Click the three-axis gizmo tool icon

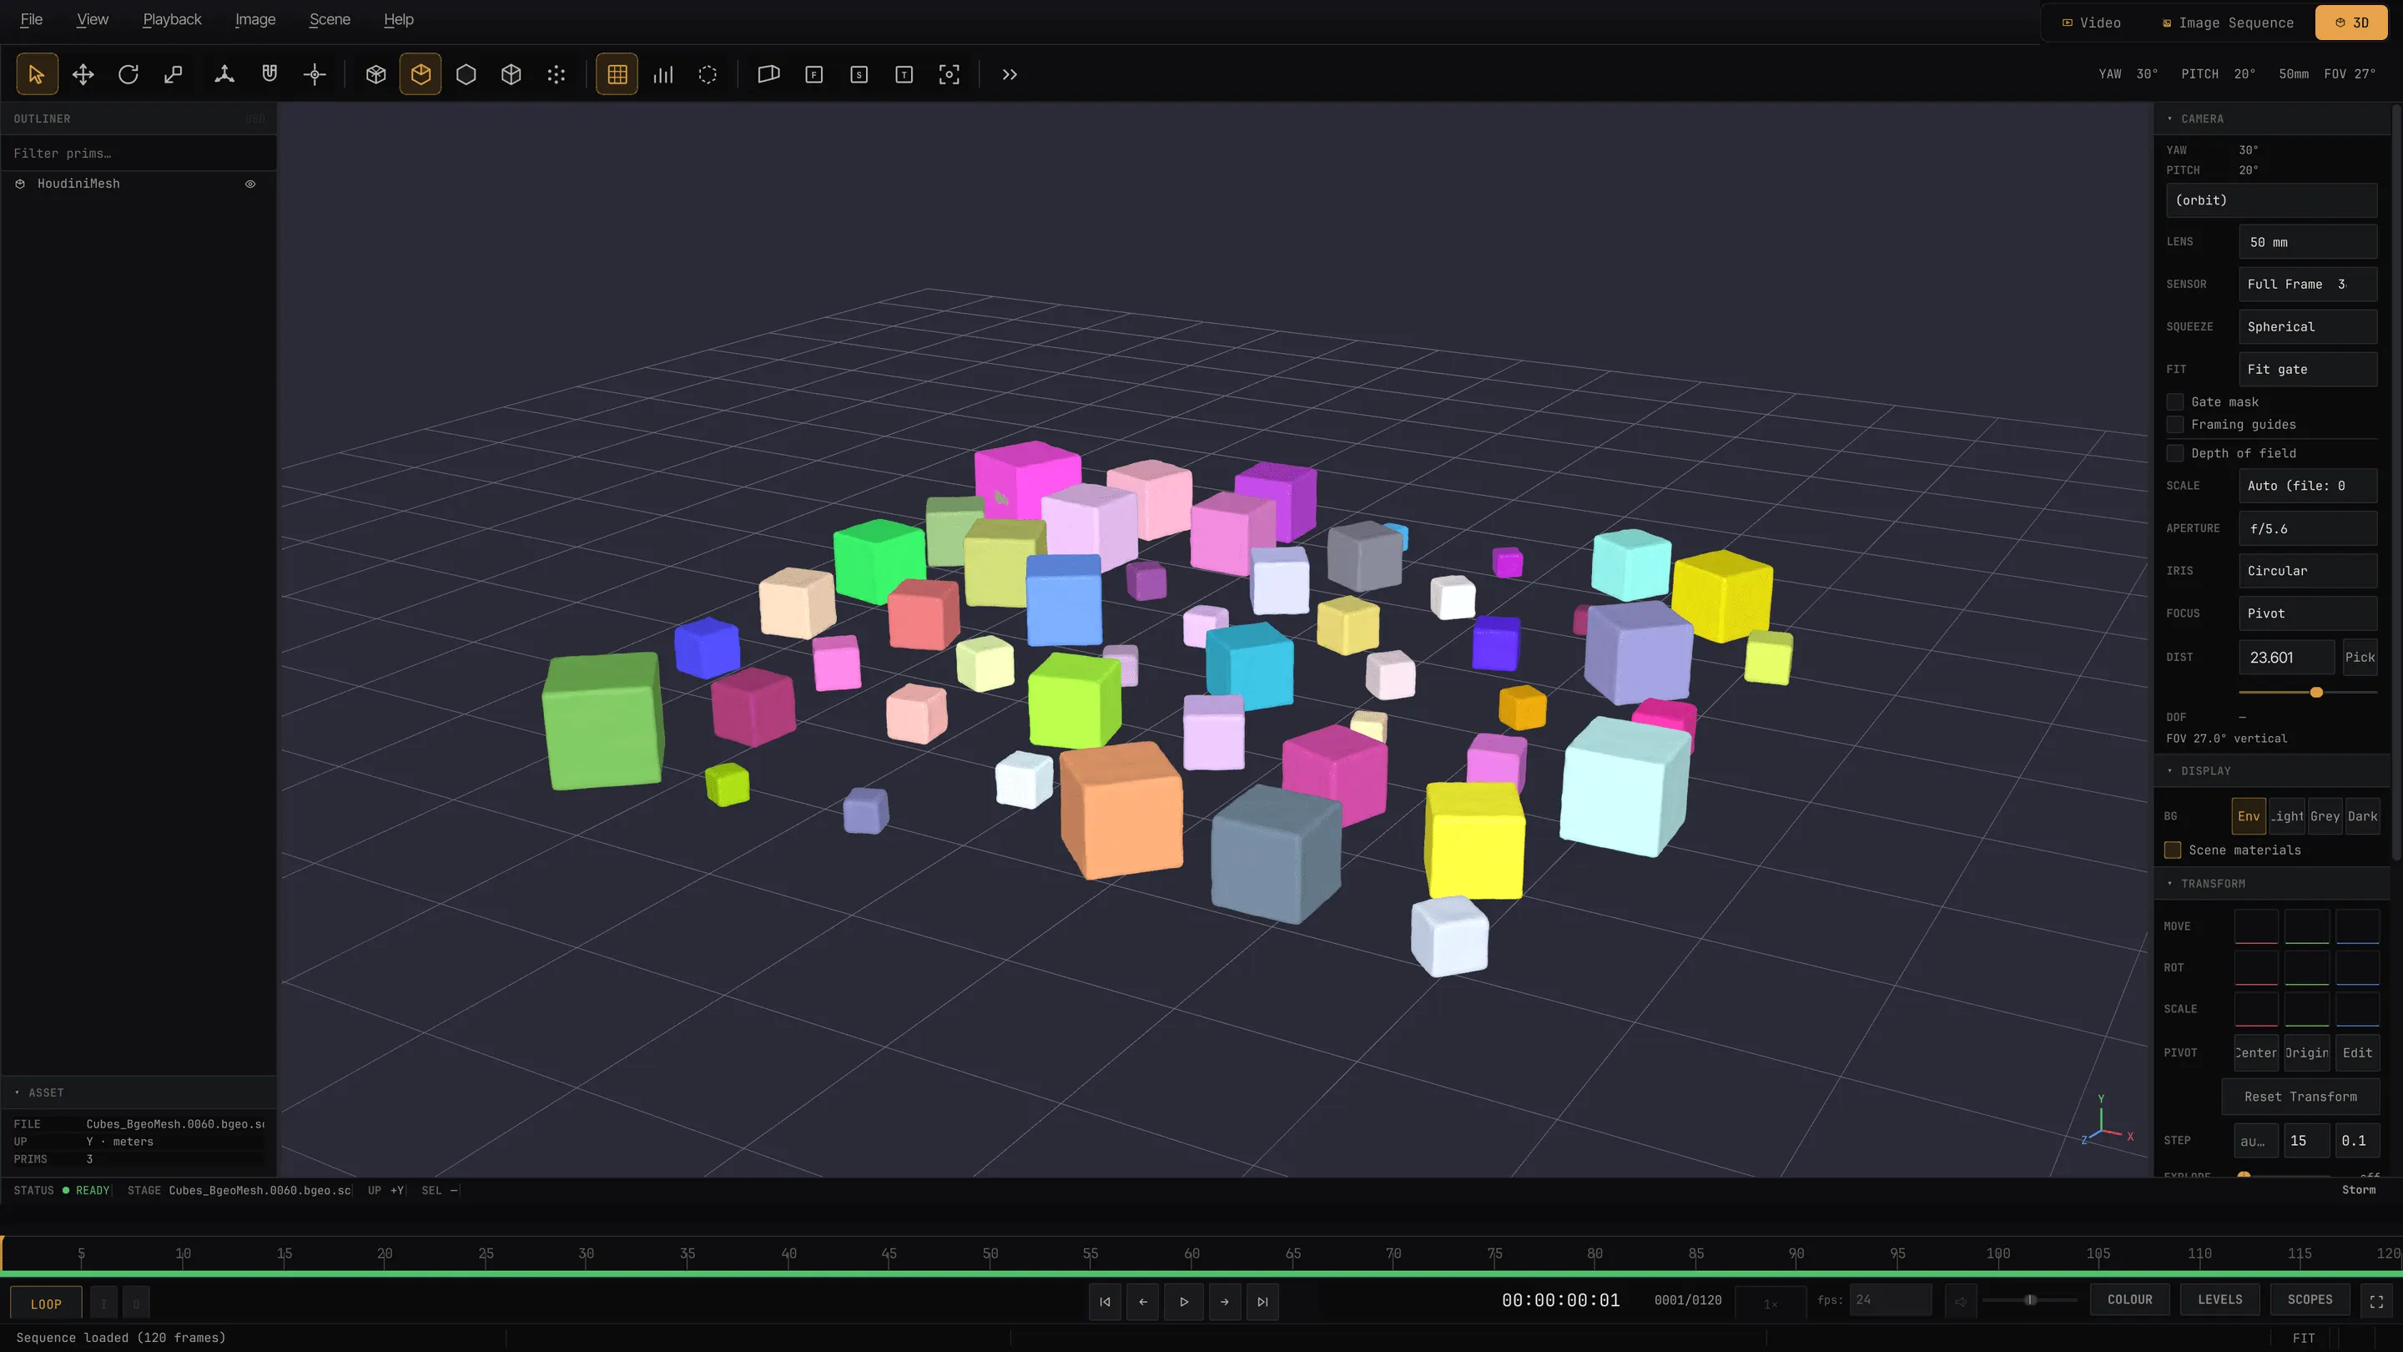224,74
